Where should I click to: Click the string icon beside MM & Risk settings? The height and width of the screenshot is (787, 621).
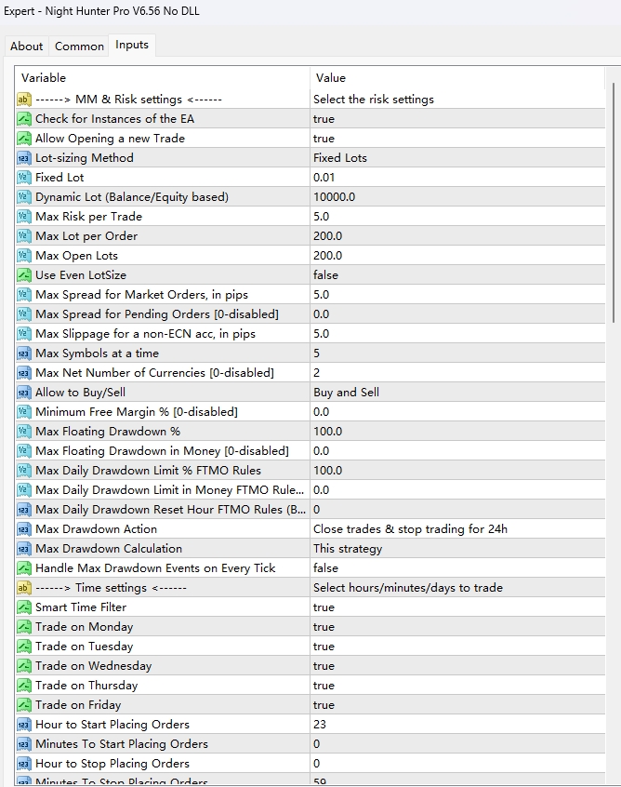24,100
